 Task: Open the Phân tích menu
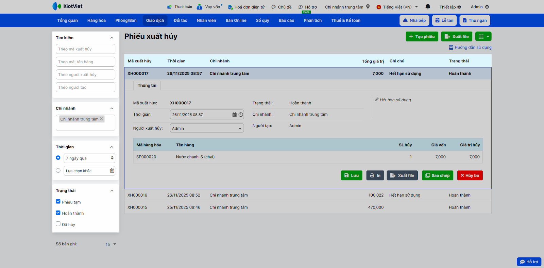pos(313,20)
